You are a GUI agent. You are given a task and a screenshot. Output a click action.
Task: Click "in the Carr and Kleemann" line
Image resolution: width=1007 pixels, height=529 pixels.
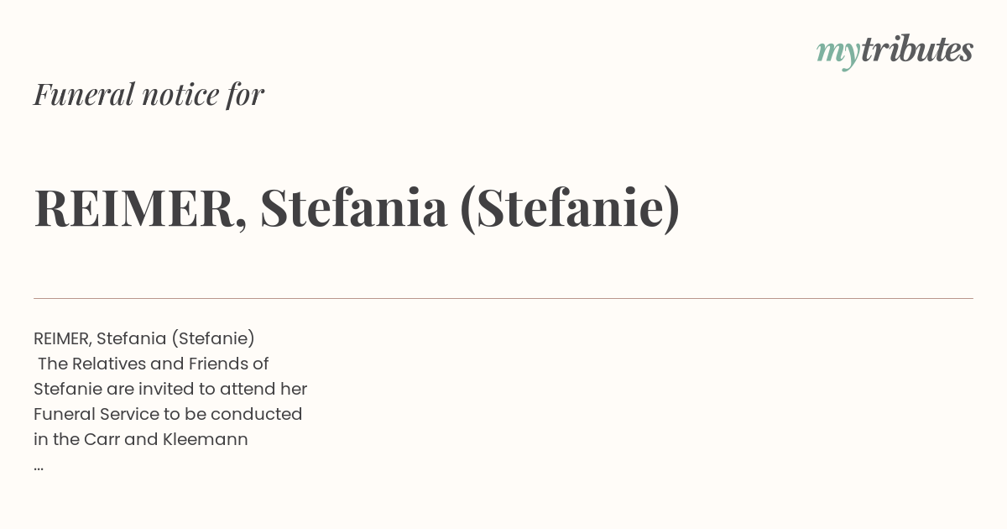pos(141,439)
